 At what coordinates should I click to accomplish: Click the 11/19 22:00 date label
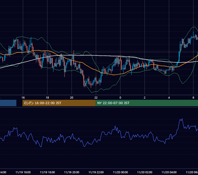96,172
